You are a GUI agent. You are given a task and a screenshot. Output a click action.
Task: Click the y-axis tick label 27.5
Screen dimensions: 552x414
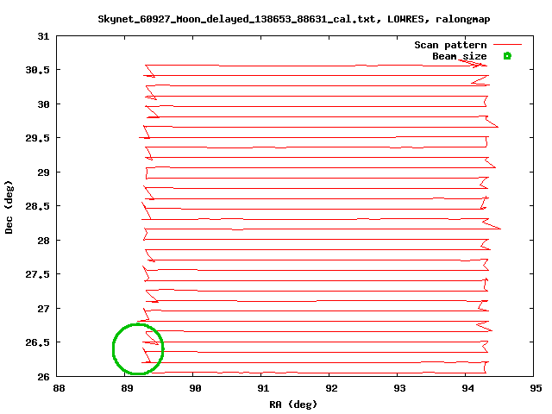(38, 274)
